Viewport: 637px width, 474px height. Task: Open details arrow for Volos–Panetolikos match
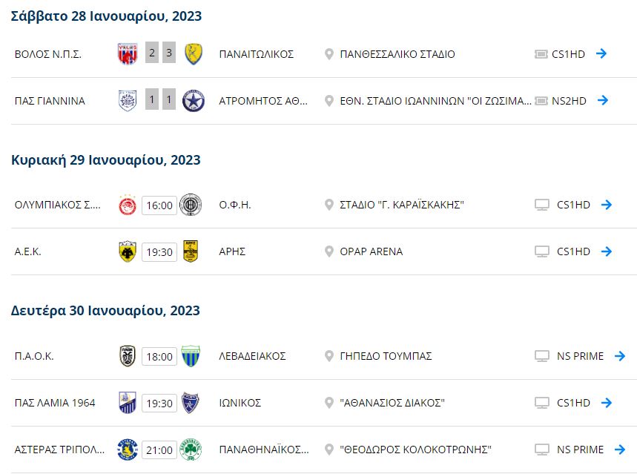pos(601,53)
